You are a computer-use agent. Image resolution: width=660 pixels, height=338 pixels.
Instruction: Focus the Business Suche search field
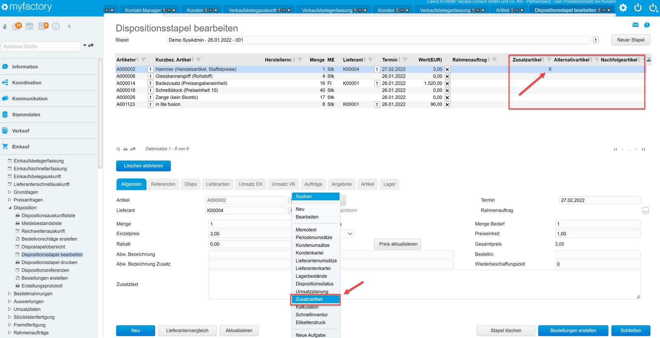(x=40, y=47)
